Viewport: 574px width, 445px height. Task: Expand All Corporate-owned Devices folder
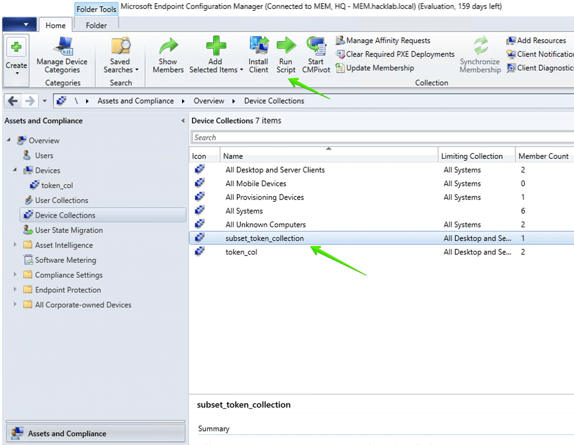coord(15,304)
